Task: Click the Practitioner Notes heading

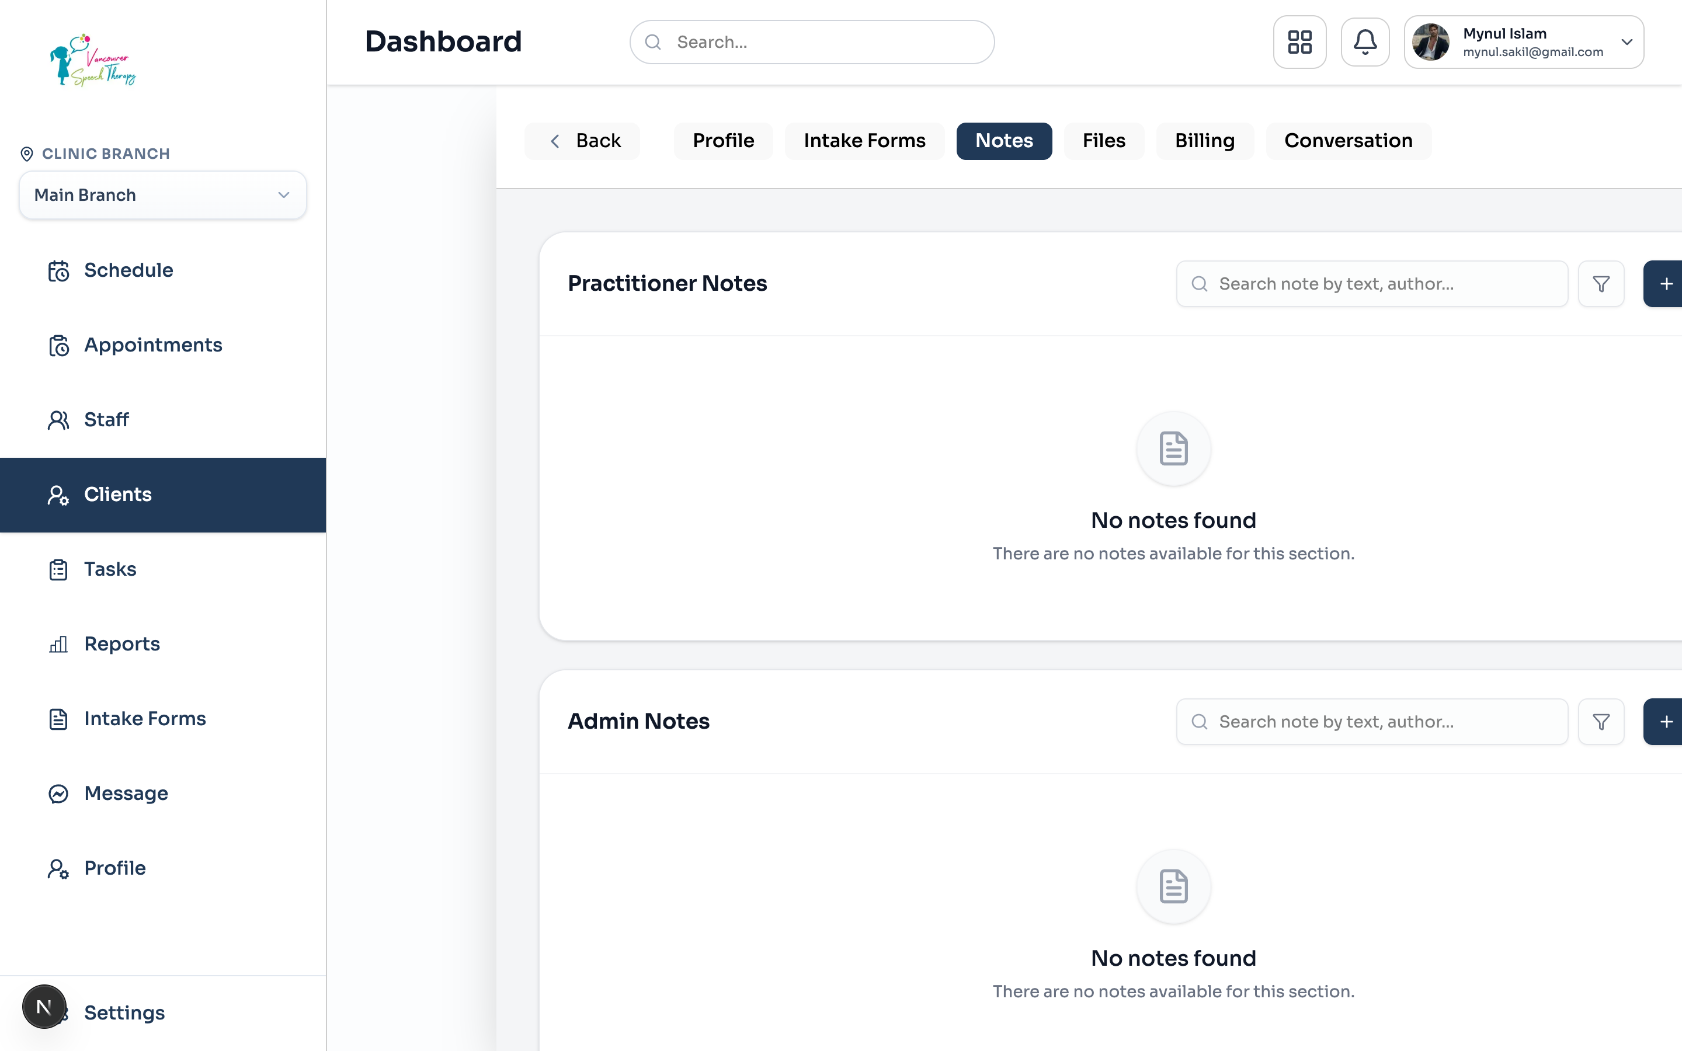Action: coord(667,284)
